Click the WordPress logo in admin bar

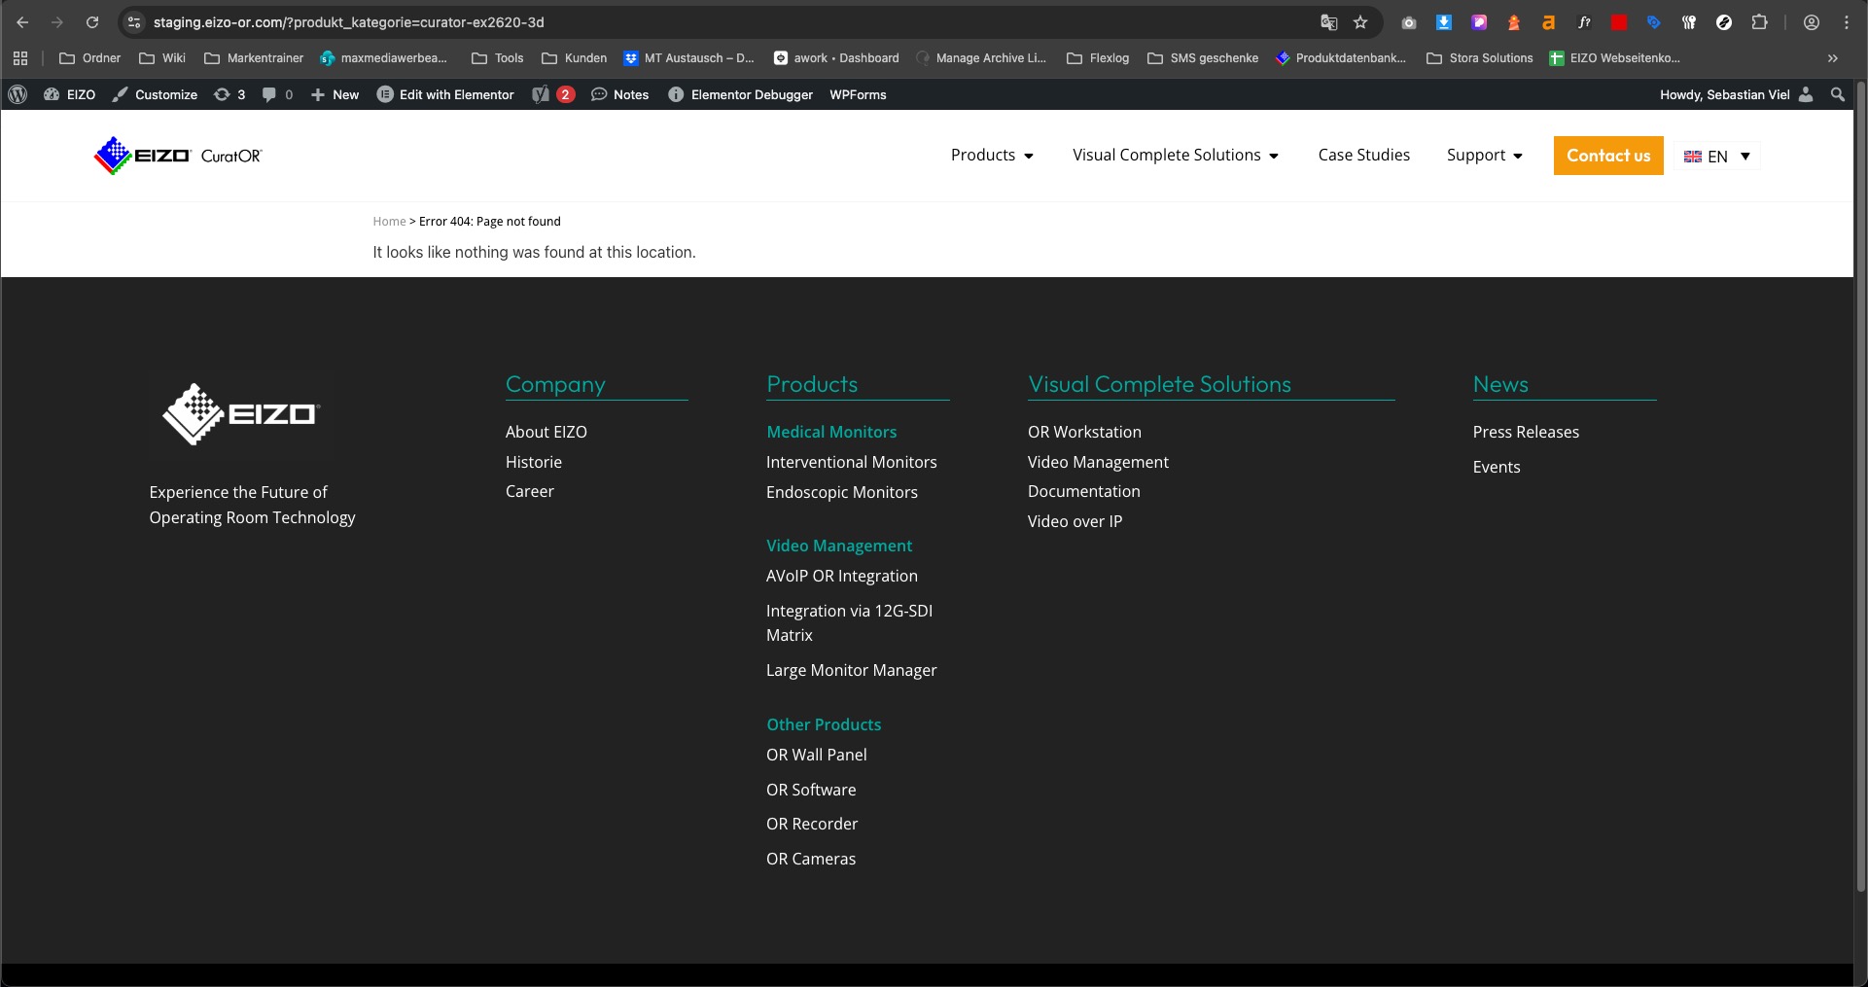(18, 94)
